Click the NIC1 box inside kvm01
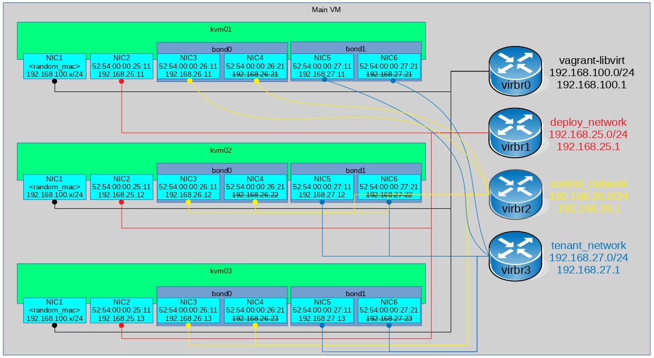 tap(55, 66)
